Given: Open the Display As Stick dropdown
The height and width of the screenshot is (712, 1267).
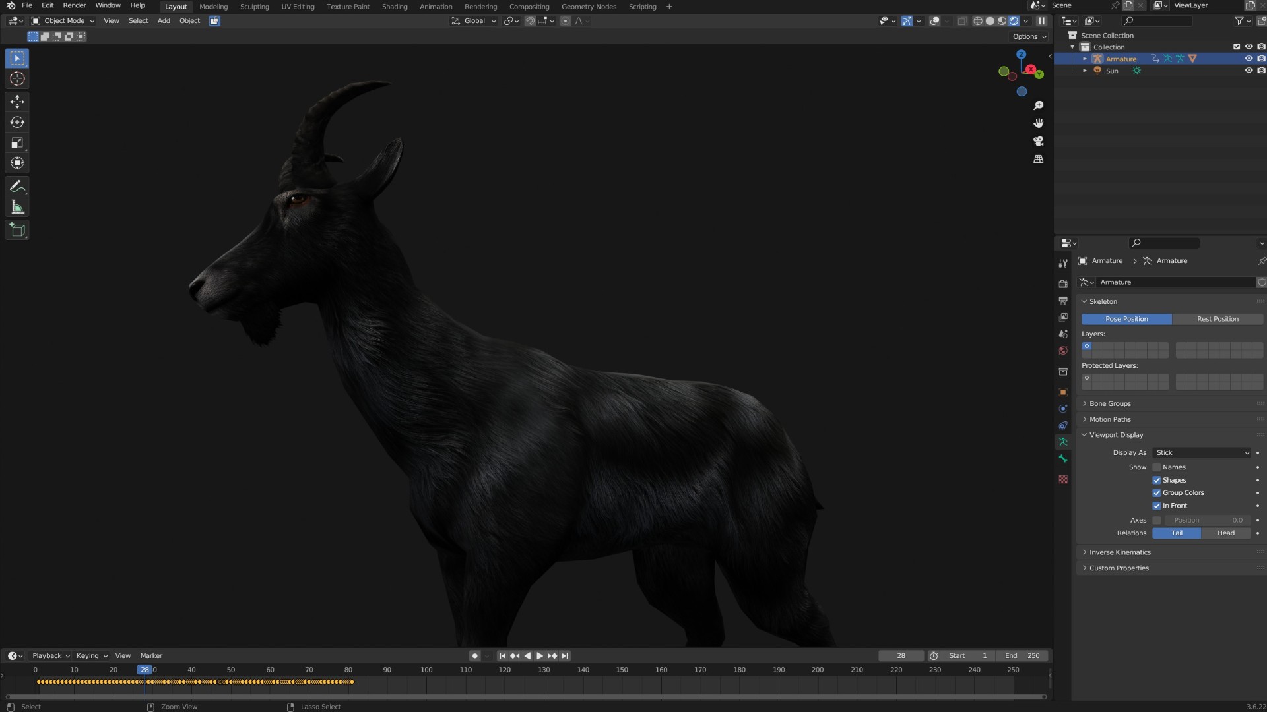Looking at the screenshot, I should (x=1202, y=453).
